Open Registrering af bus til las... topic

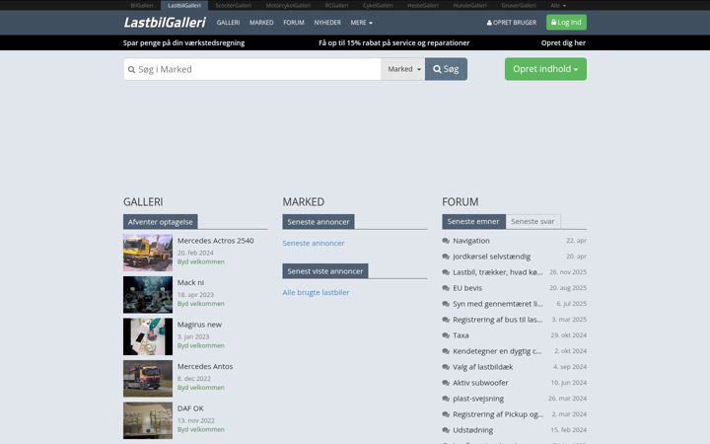(x=498, y=320)
